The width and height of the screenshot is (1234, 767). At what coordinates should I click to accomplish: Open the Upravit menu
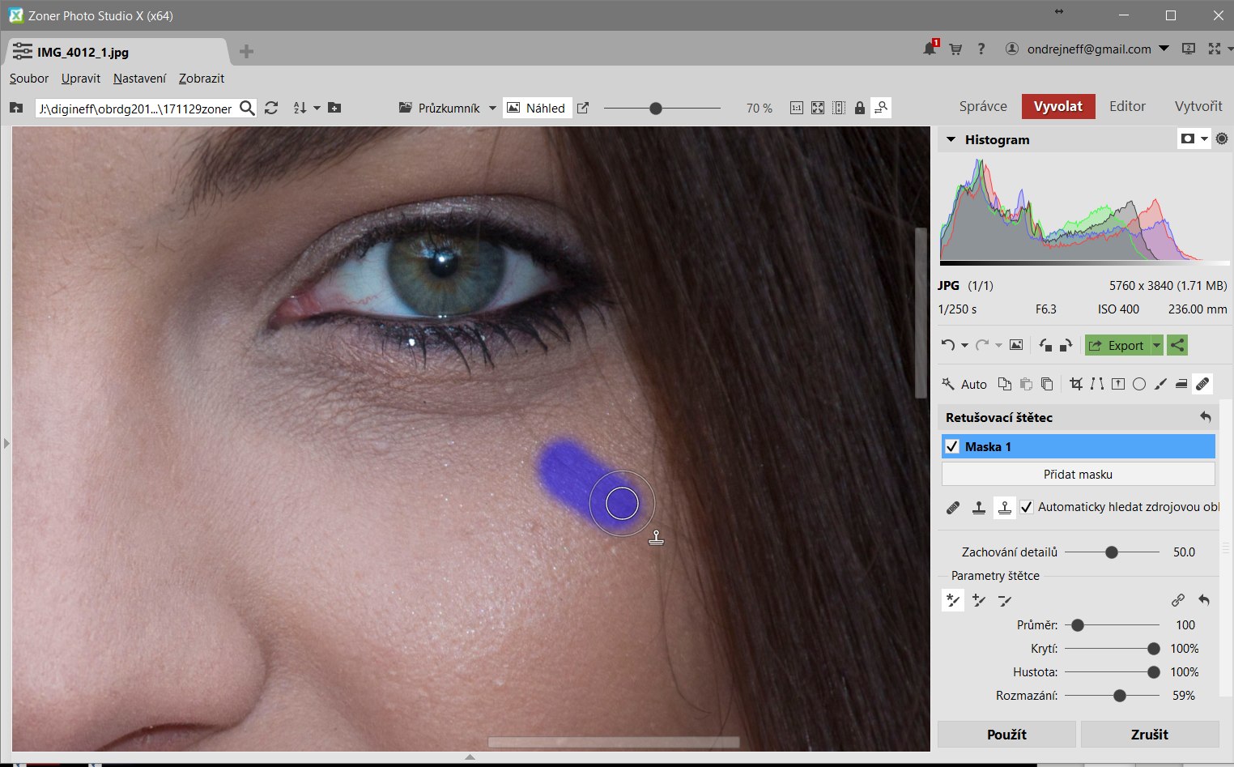81,79
